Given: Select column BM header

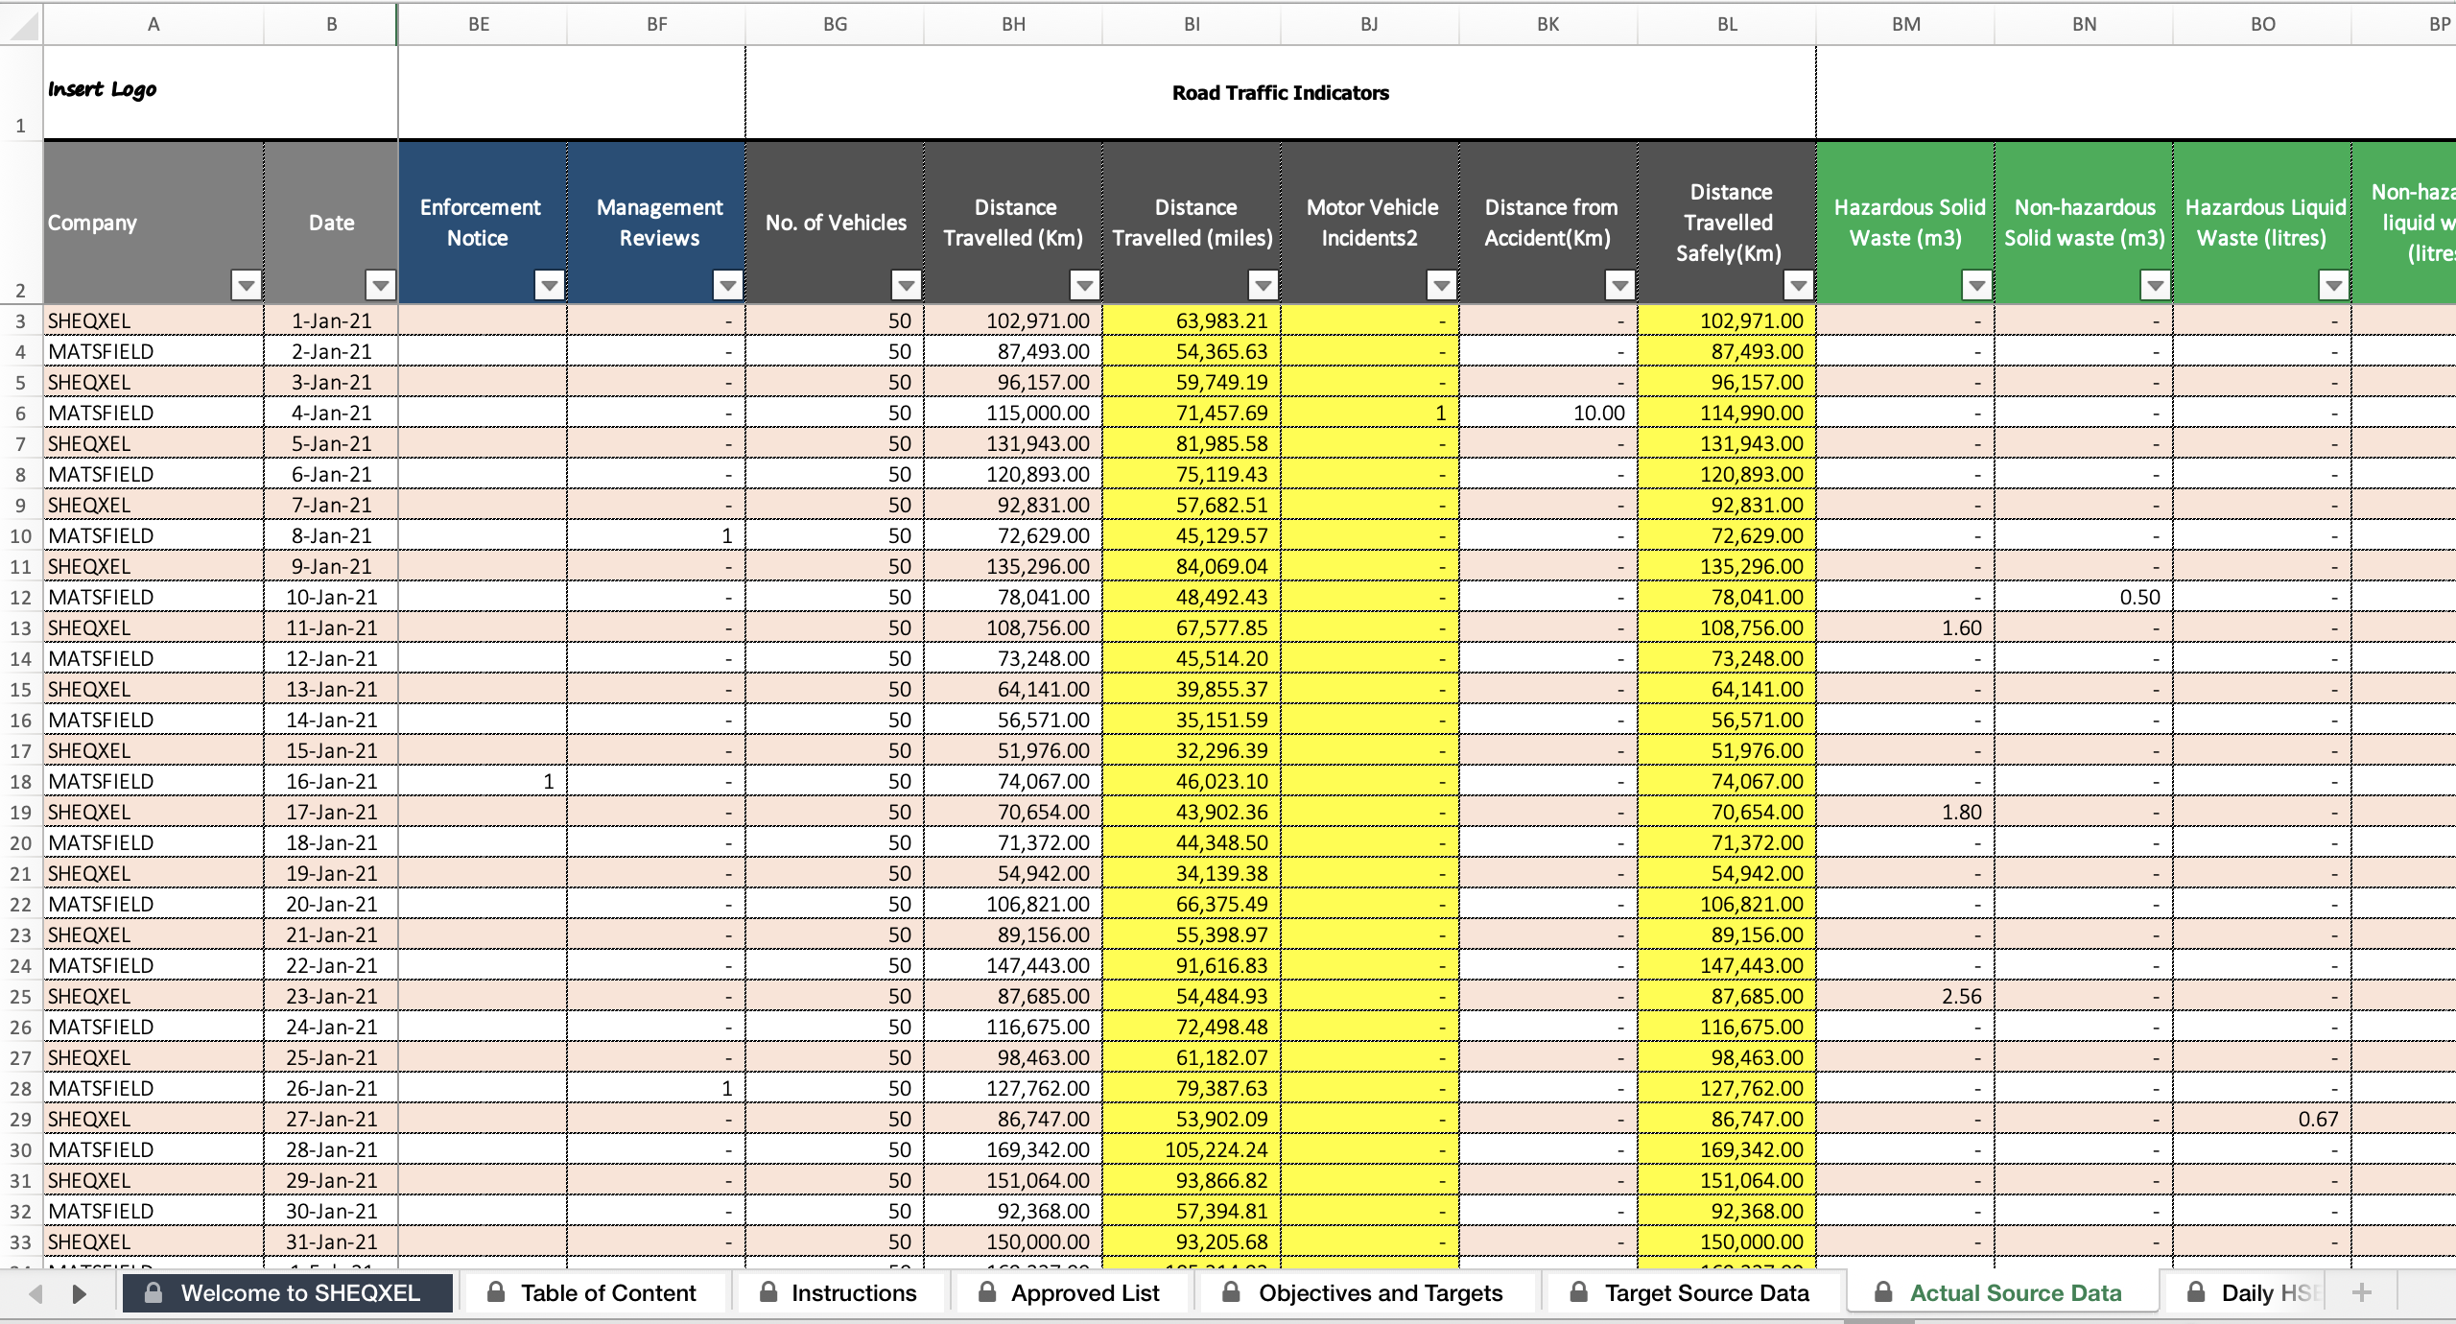Looking at the screenshot, I should tap(1906, 24).
